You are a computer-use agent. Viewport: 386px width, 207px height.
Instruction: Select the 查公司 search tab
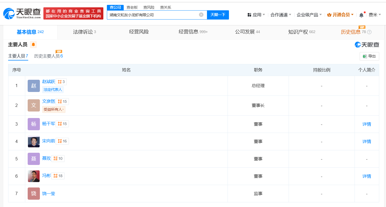click(x=115, y=7)
